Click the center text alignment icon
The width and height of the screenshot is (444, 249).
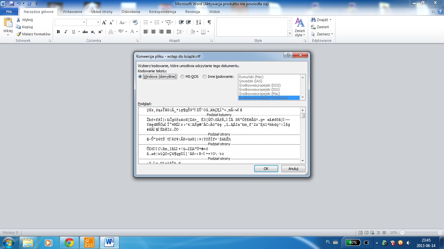pos(153,32)
